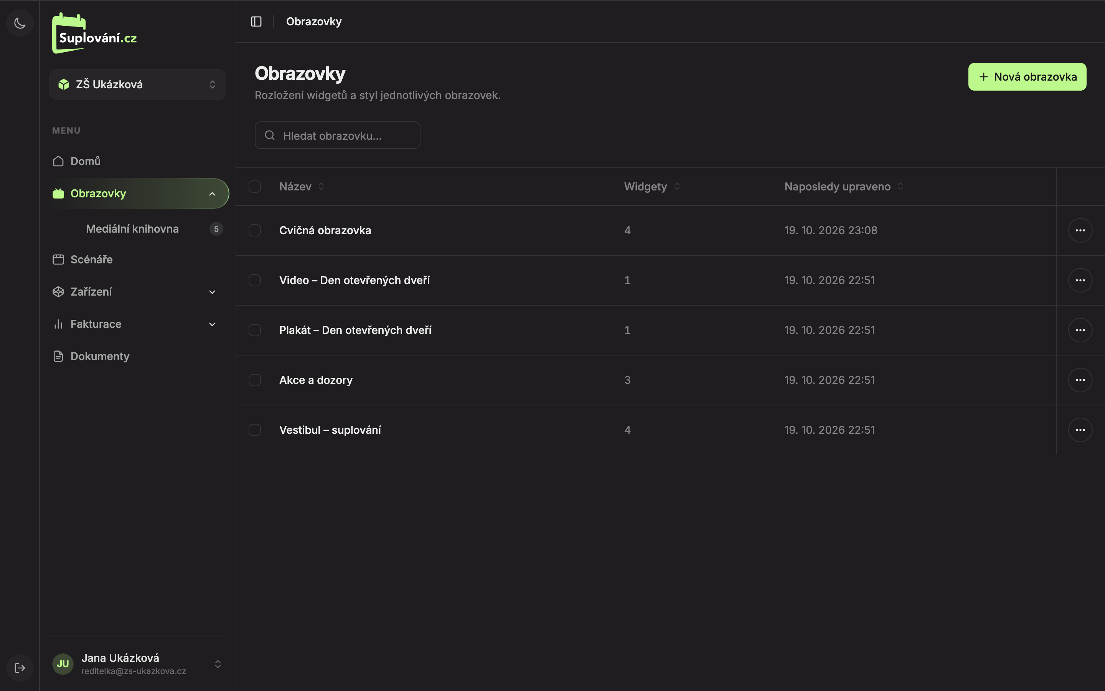Image resolution: width=1105 pixels, height=691 pixels.
Task: Click the JU user avatar
Action: click(63, 664)
